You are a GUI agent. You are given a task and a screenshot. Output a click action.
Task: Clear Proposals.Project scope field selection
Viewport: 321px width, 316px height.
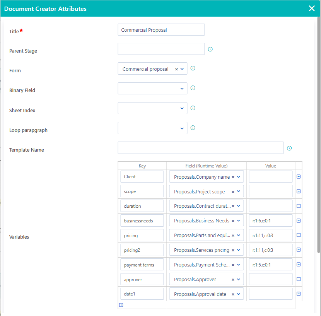pos(233,192)
